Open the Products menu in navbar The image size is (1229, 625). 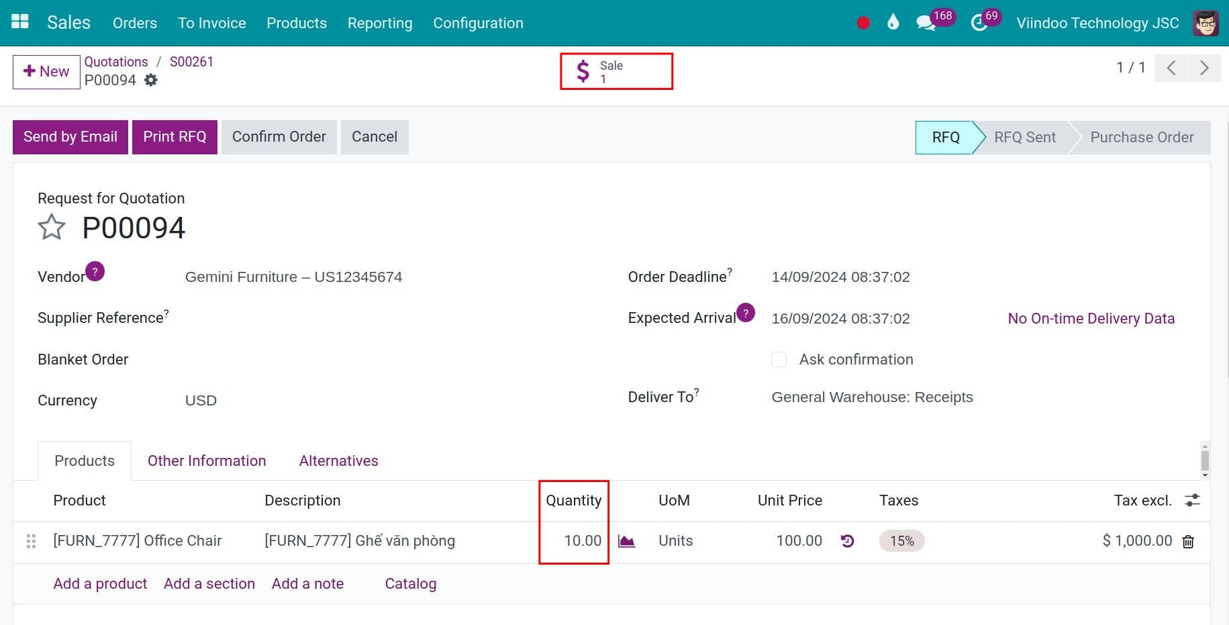pos(297,23)
